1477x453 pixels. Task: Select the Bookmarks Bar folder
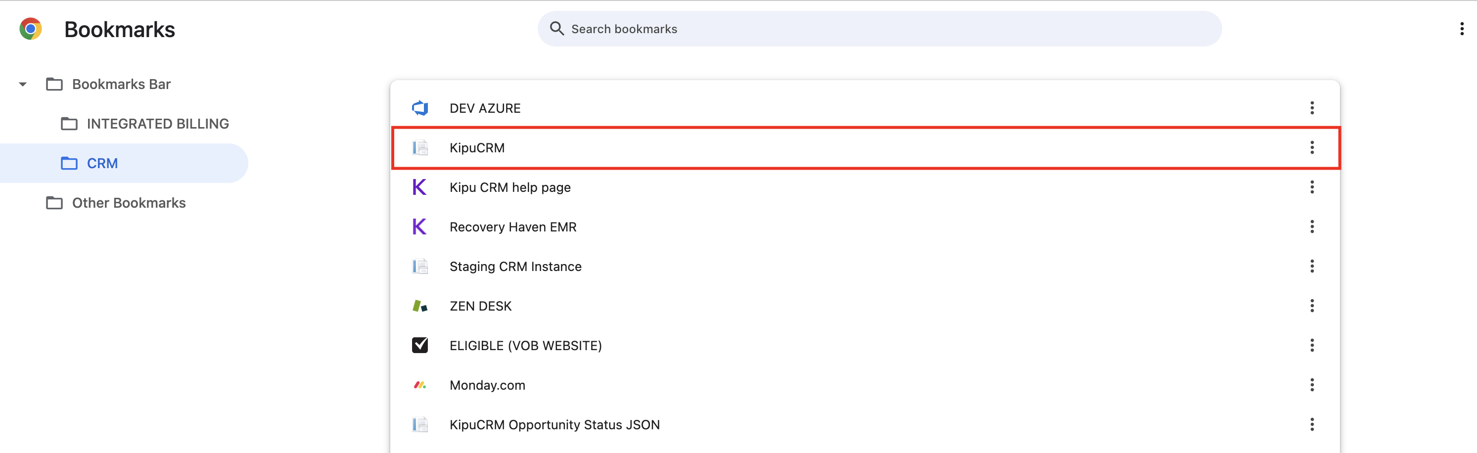click(x=121, y=84)
